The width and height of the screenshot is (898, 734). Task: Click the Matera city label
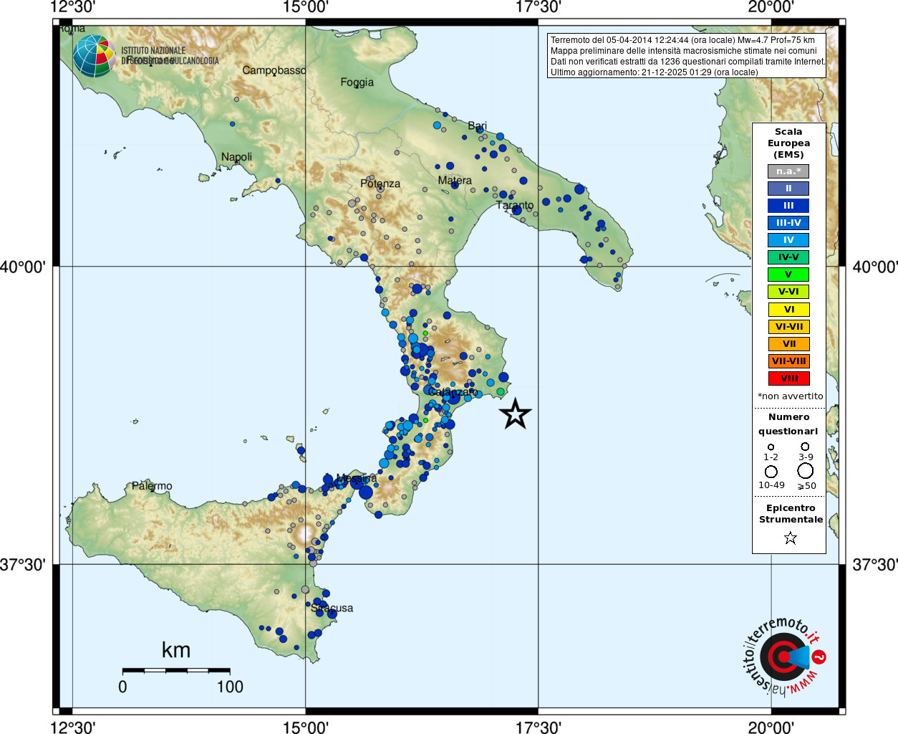point(455,180)
